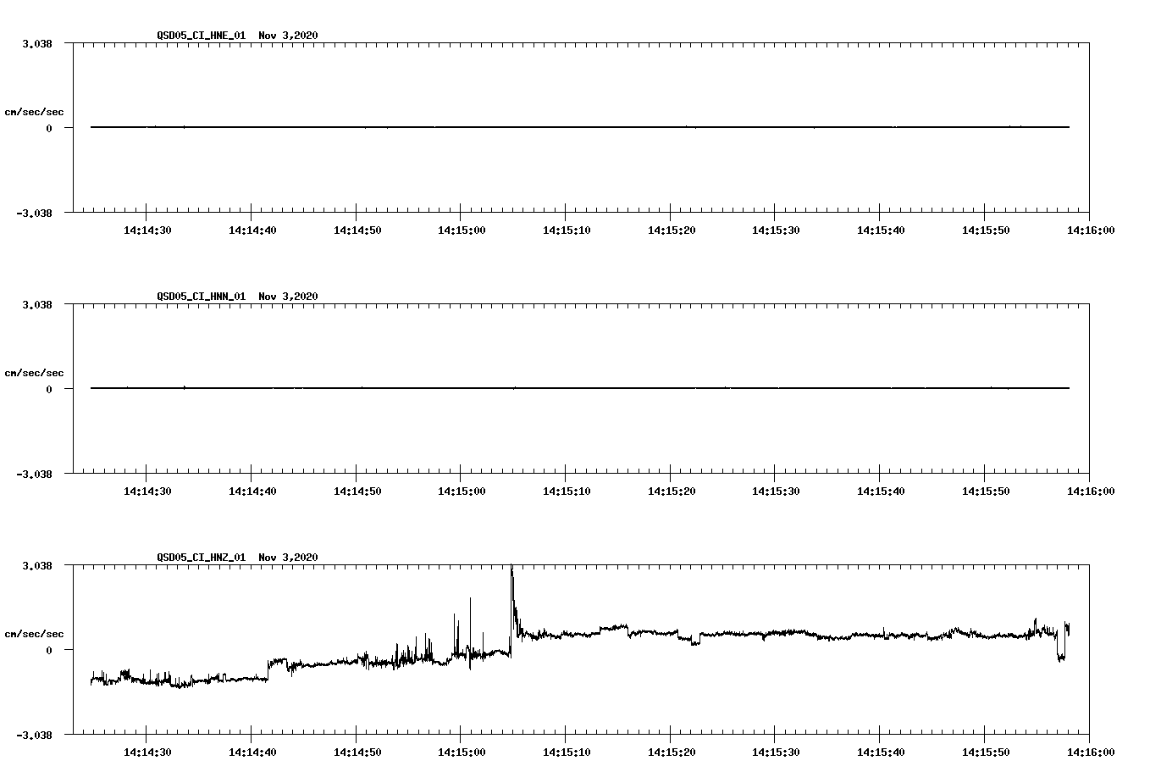Click the Nov 3,2020 date on the HNZ plot

point(287,558)
